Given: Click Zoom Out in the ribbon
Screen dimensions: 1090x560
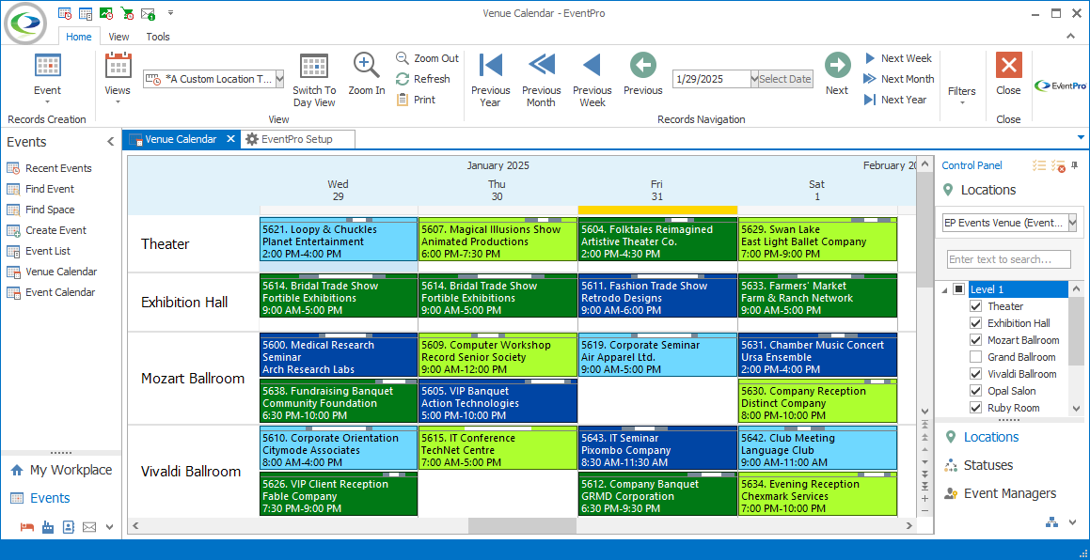Looking at the screenshot, I should click(428, 58).
